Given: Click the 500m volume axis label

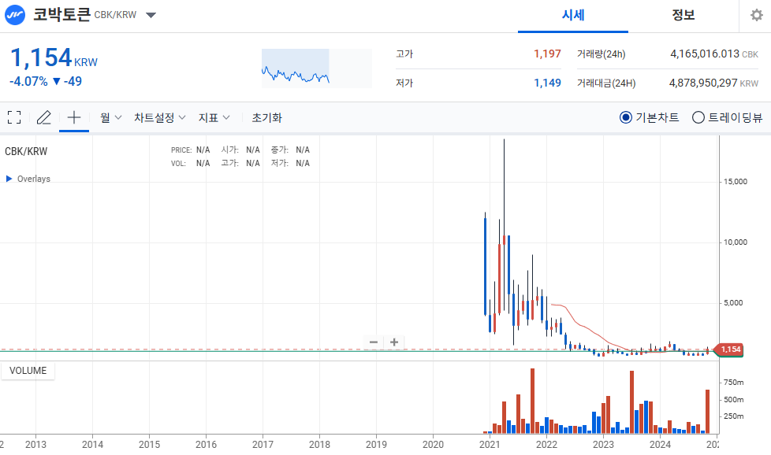Looking at the screenshot, I should (734, 400).
